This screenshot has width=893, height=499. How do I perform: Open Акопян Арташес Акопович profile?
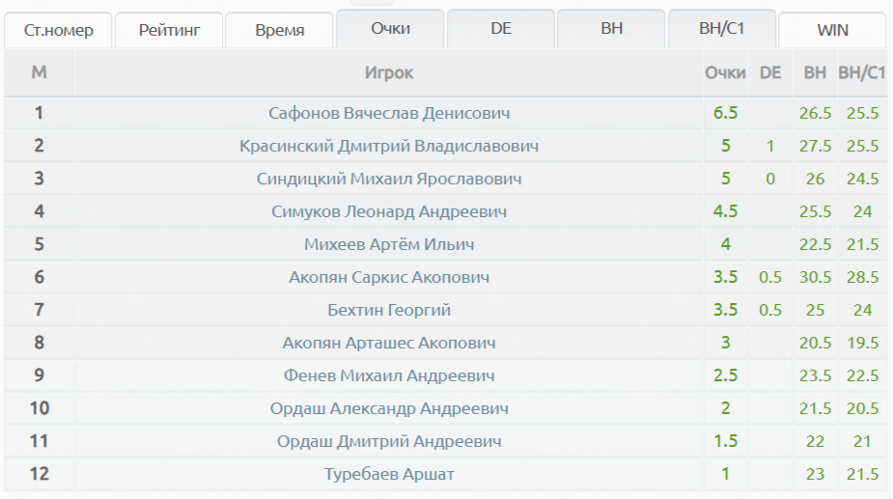click(389, 343)
